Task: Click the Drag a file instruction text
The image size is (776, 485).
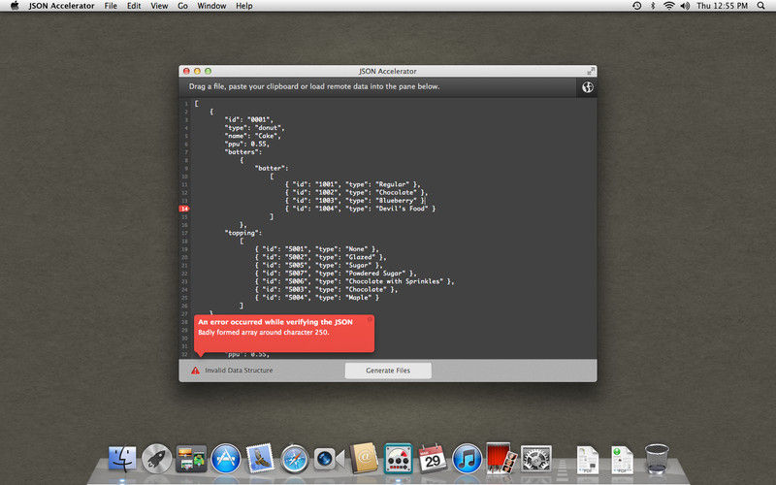Action: click(x=314, y=86)
